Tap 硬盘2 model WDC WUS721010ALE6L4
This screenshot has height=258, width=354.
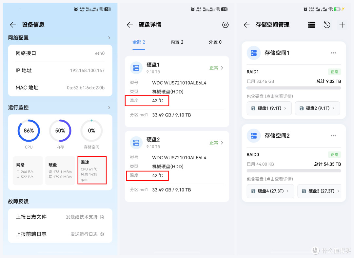pos(179,158)
